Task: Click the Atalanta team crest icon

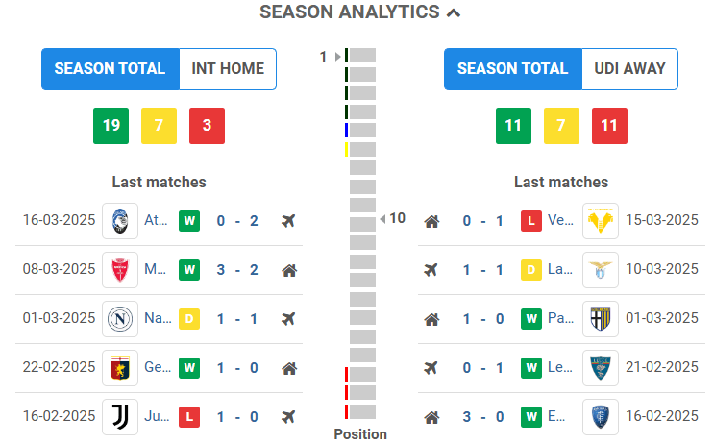Action: coord(120,221)
